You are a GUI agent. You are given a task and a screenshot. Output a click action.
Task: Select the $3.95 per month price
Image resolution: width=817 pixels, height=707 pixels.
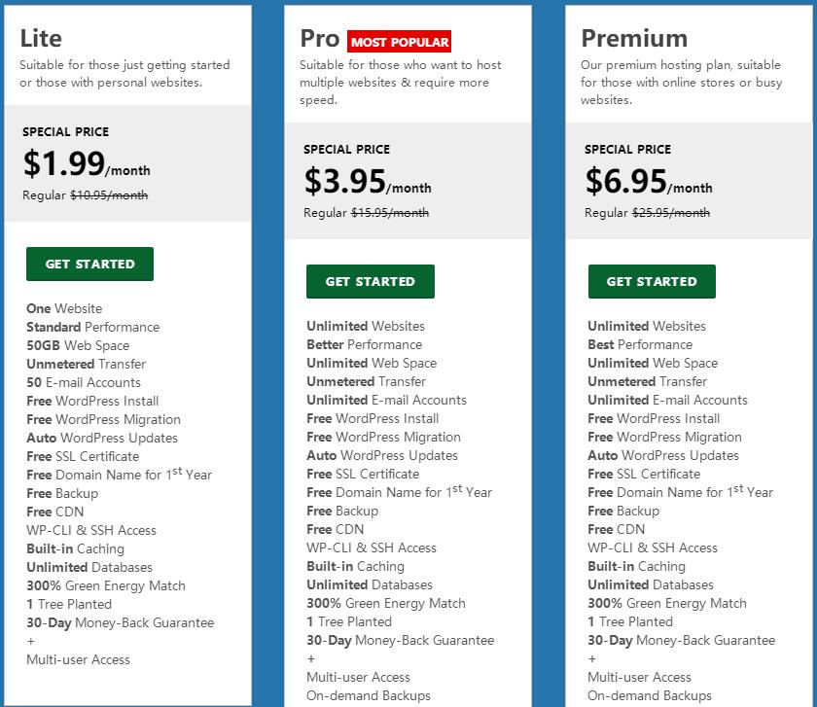coord(344,181)
